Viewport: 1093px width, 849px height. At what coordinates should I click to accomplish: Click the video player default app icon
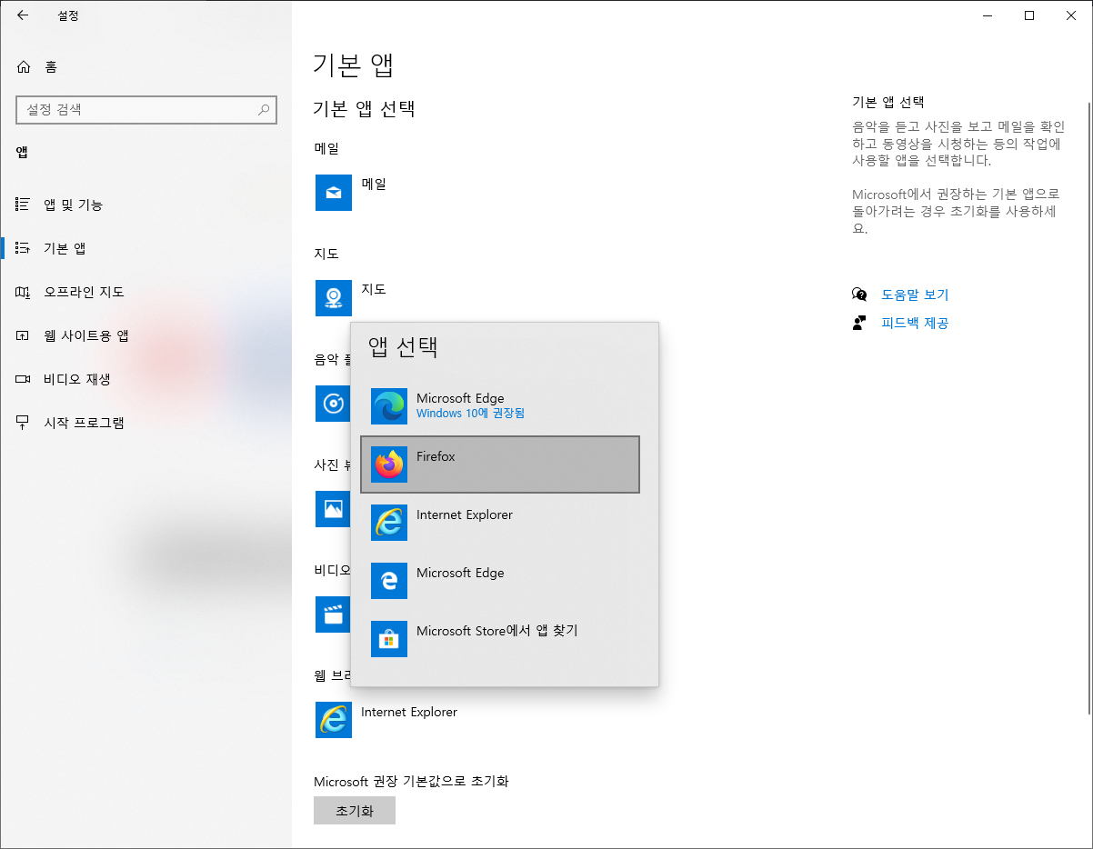[333, 614]
